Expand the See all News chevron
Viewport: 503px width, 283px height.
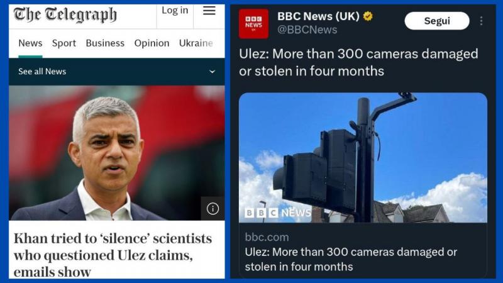(x=212, y=72)
